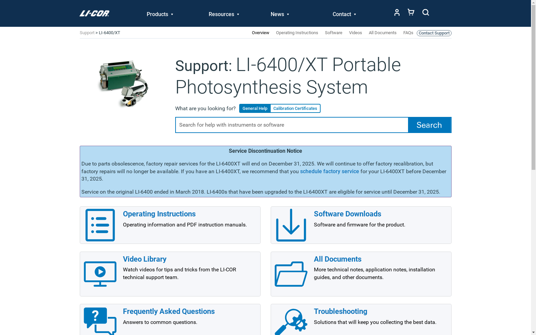The height and width of the screenshot is (335, 536).
Task: Click the Software Downloads arrow icon
Action: click(291, 225)
